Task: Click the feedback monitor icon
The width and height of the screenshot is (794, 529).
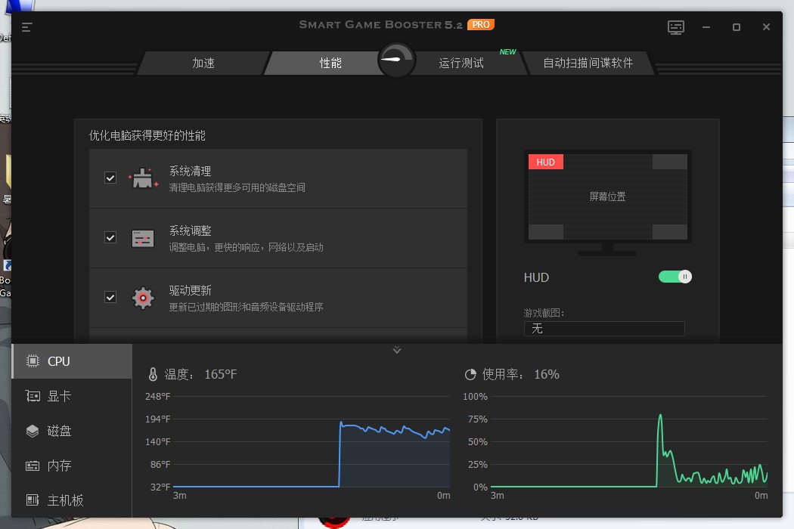Action: coord(675,27)
